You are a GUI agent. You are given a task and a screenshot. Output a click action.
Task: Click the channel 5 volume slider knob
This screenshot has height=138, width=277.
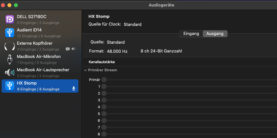[x=104, y=114]
